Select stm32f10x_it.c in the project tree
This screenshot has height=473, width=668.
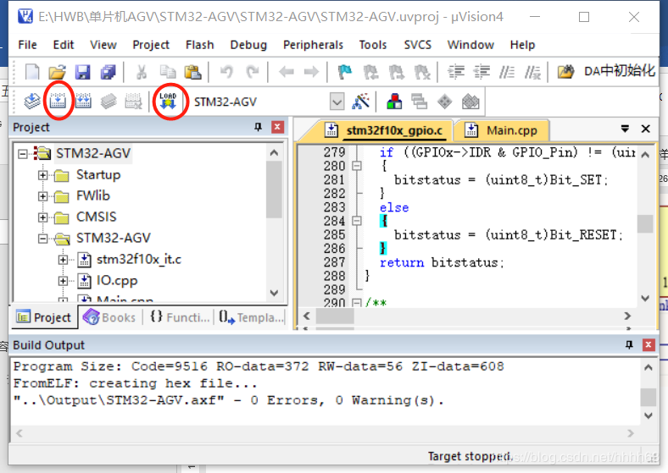point(139,260)
